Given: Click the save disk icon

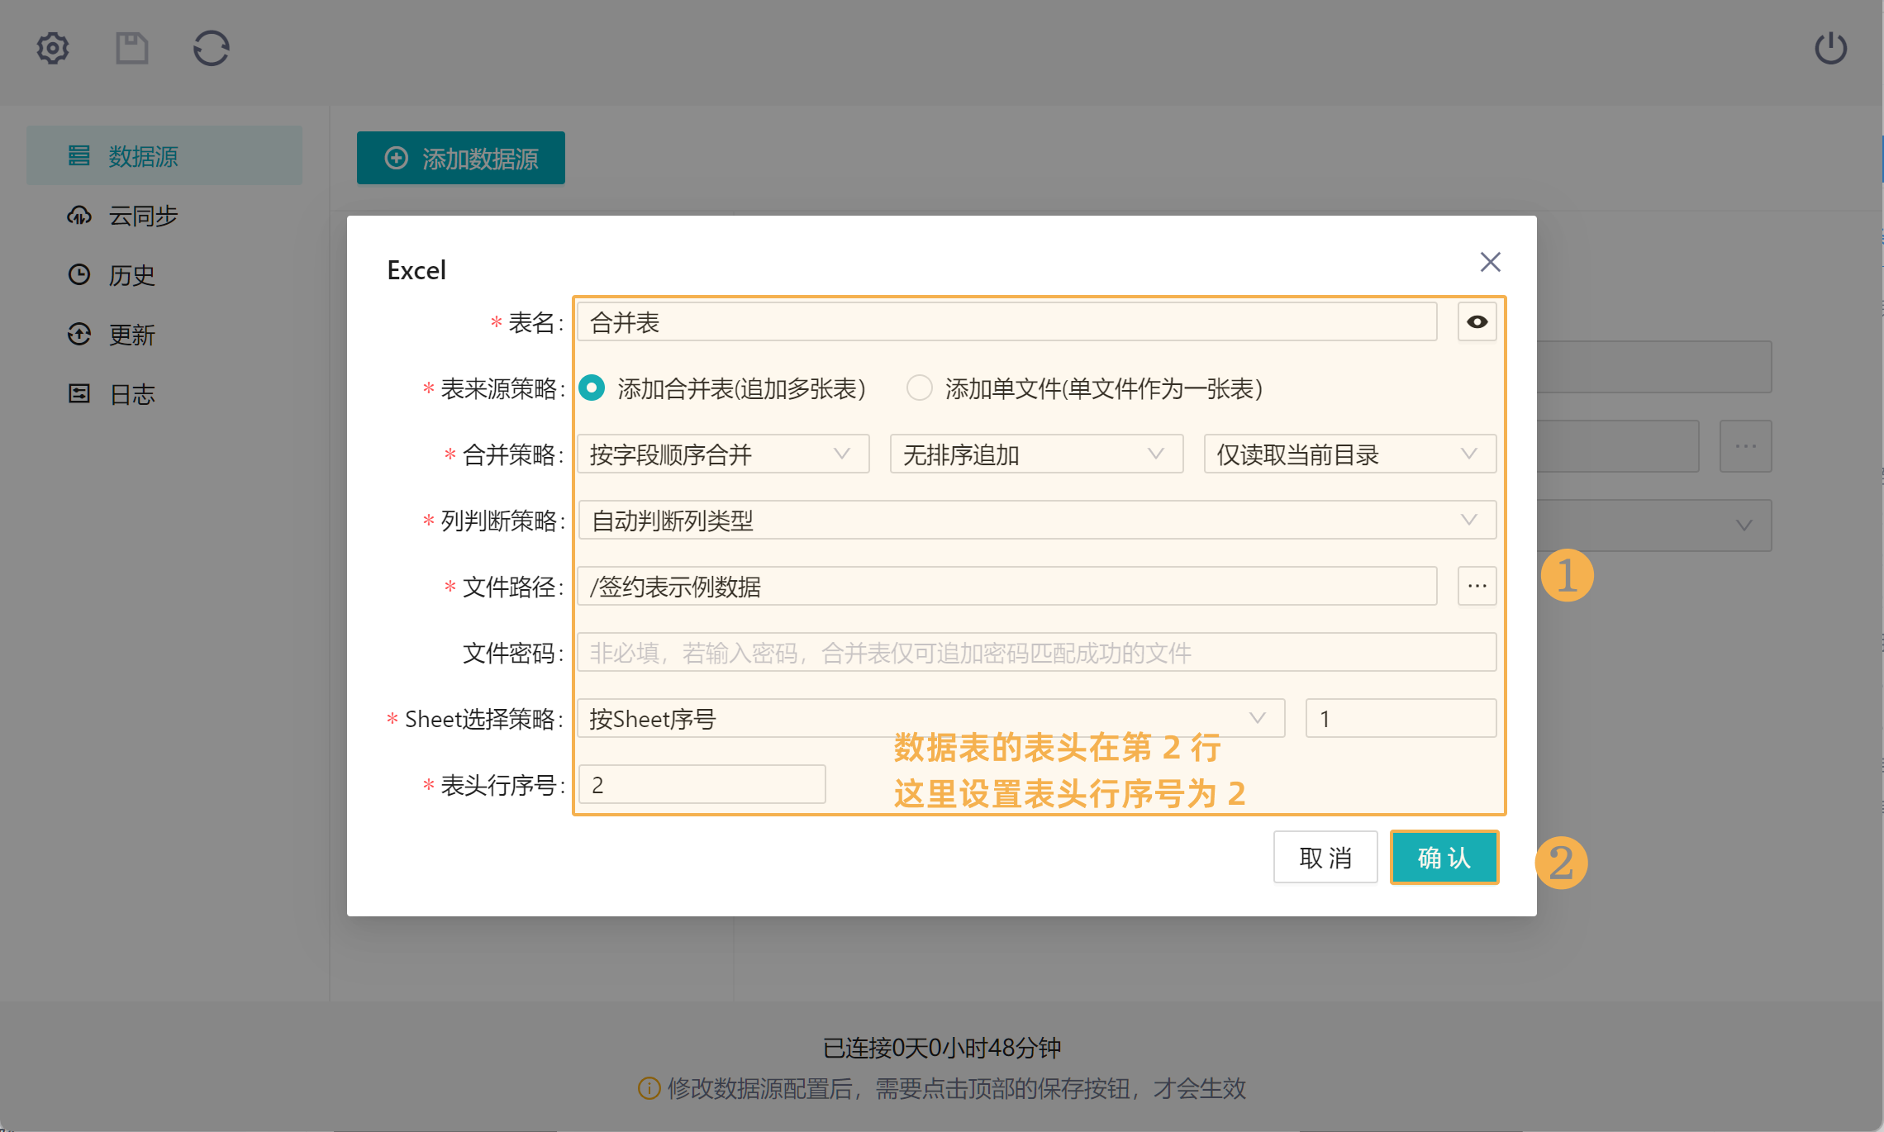Looking at the screenshot, I should click(131, 48).
